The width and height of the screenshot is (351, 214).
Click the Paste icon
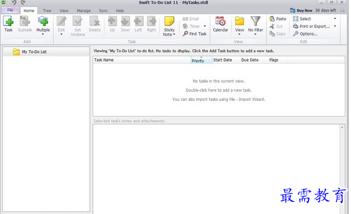point(272,19)
